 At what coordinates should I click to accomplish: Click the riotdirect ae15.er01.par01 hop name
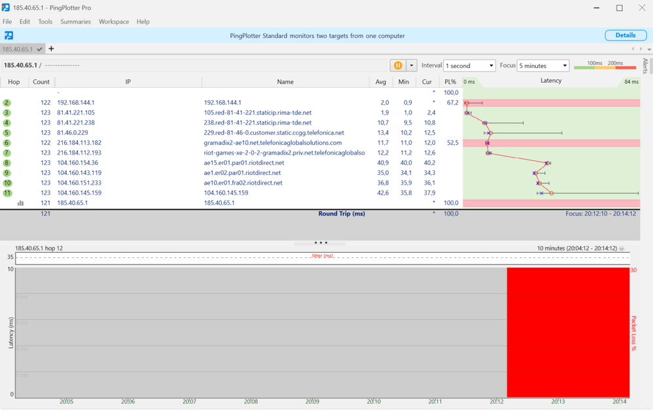pyautogui.click(x=243, y=163)
